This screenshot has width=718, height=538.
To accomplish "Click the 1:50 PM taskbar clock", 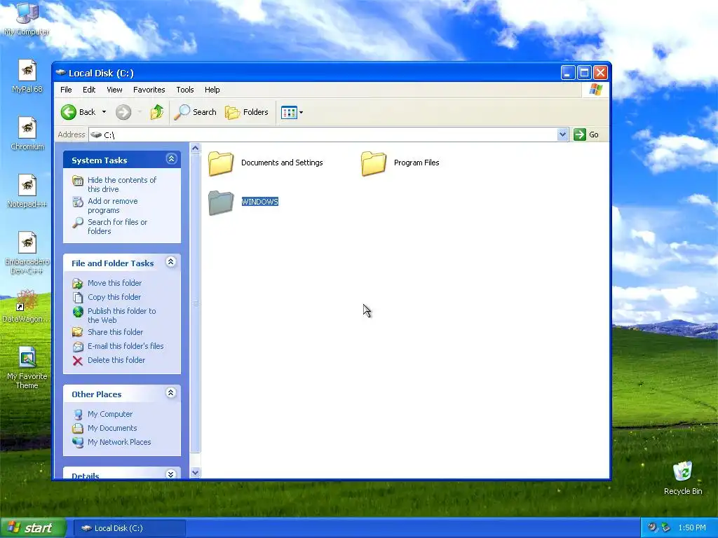I will click(x=692, y=527).
